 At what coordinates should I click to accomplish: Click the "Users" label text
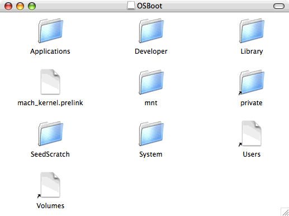[252, 154]
